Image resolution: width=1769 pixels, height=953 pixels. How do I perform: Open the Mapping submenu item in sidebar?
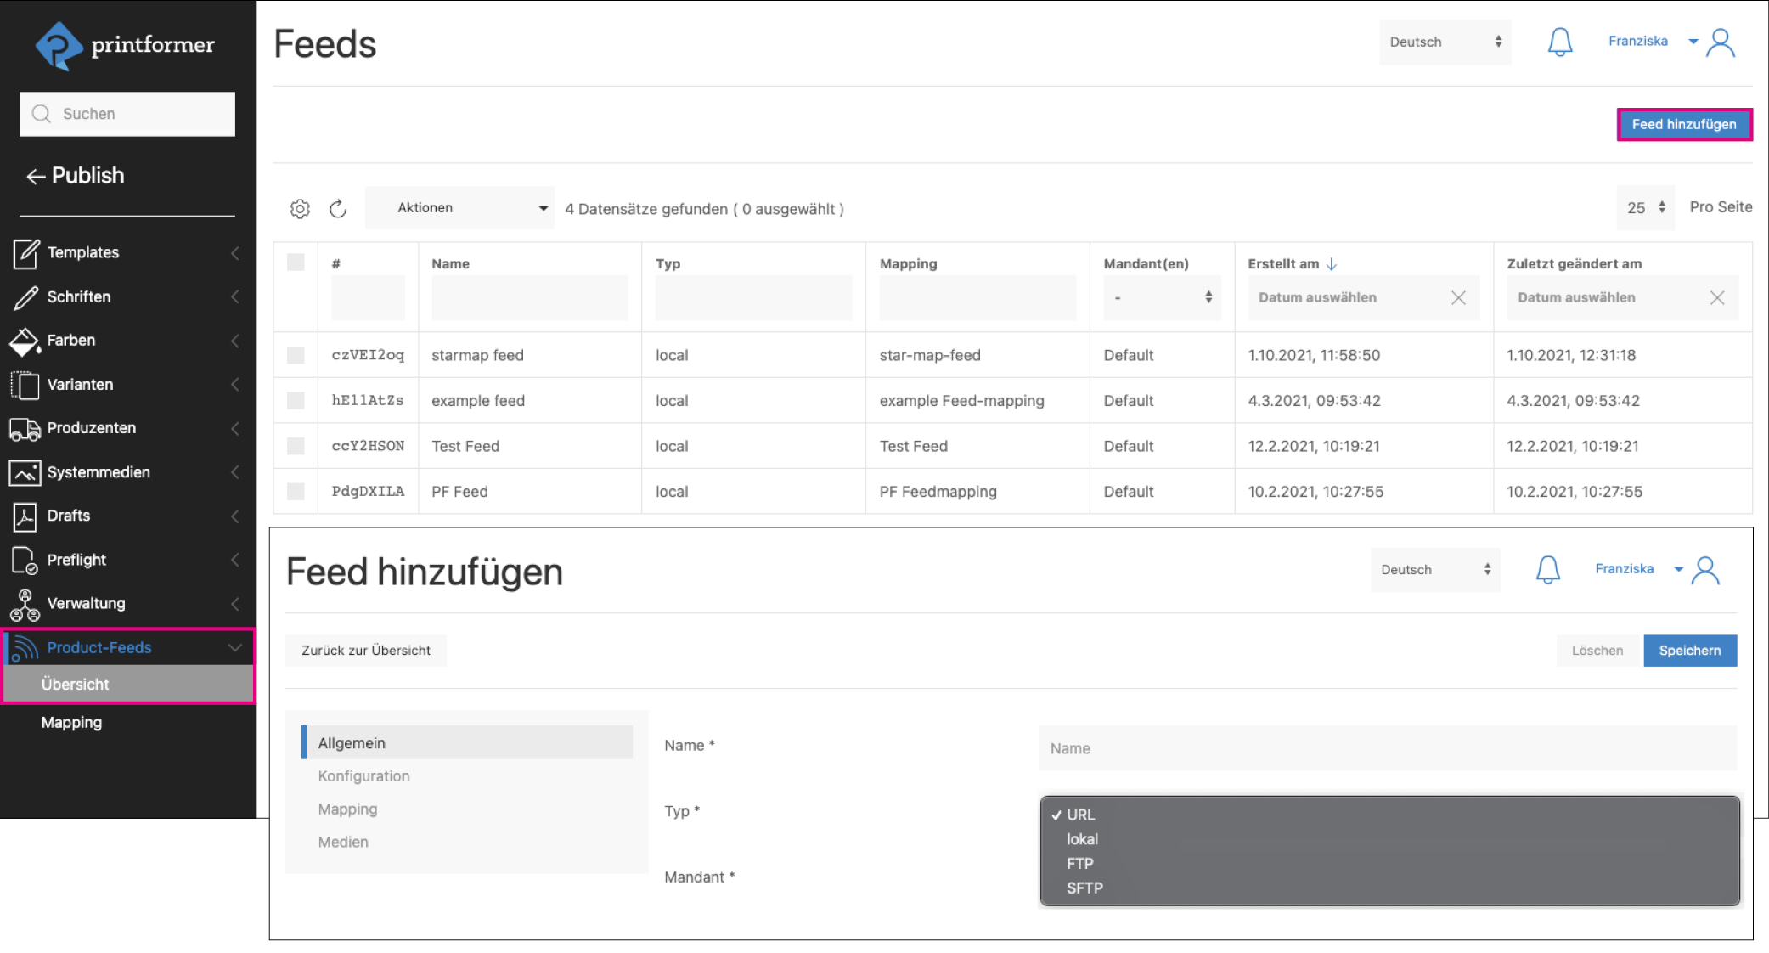[x=71, y=722]
